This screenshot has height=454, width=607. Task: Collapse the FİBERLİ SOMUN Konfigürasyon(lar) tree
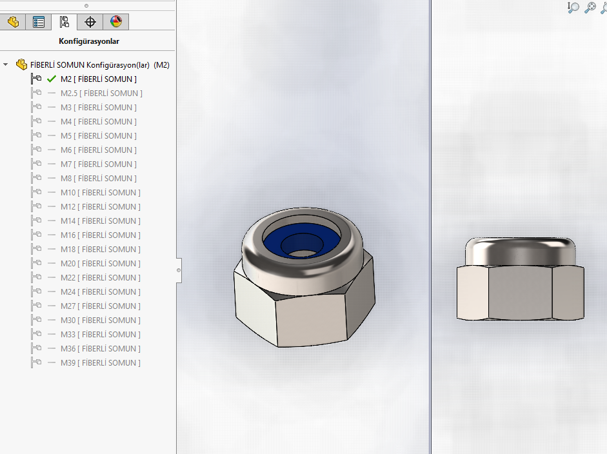(x=5, y=64)
